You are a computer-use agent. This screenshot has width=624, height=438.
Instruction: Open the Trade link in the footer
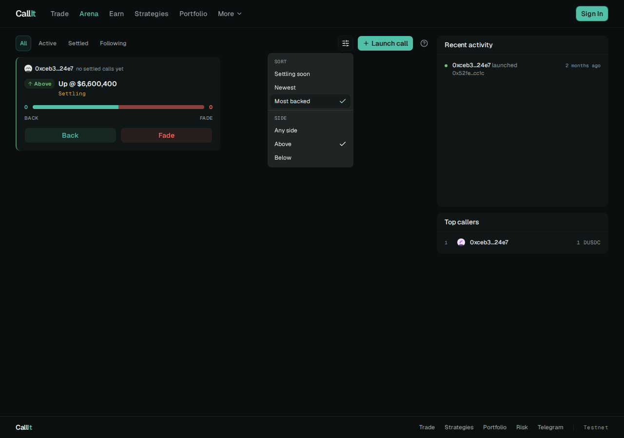[427, 427]
